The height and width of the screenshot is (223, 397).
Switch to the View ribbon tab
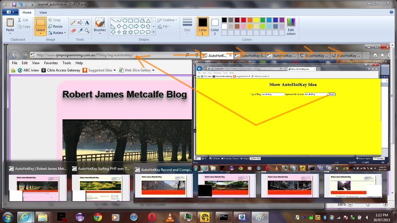point(43,12)
